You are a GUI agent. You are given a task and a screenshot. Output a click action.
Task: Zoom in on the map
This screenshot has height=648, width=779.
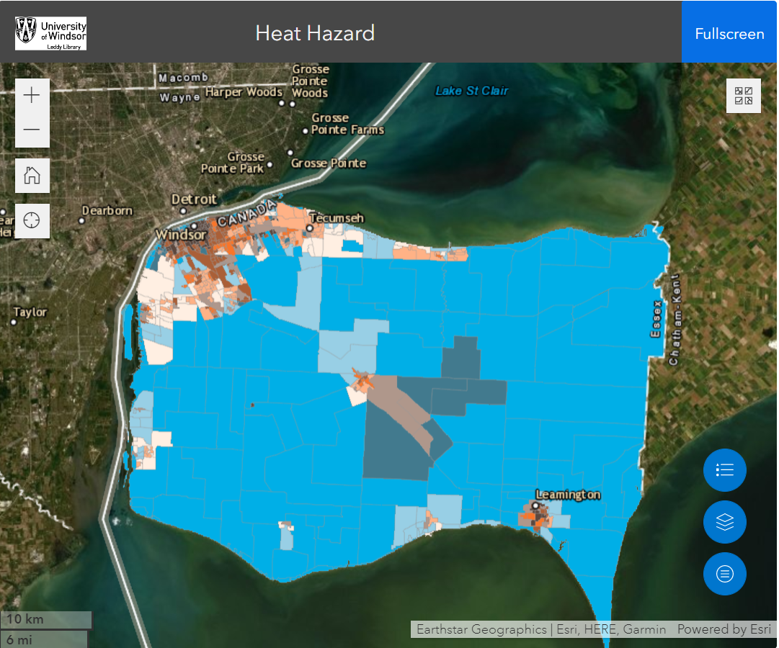coord(32,96)
